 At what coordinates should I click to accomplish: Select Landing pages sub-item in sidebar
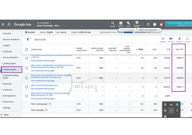11,70
